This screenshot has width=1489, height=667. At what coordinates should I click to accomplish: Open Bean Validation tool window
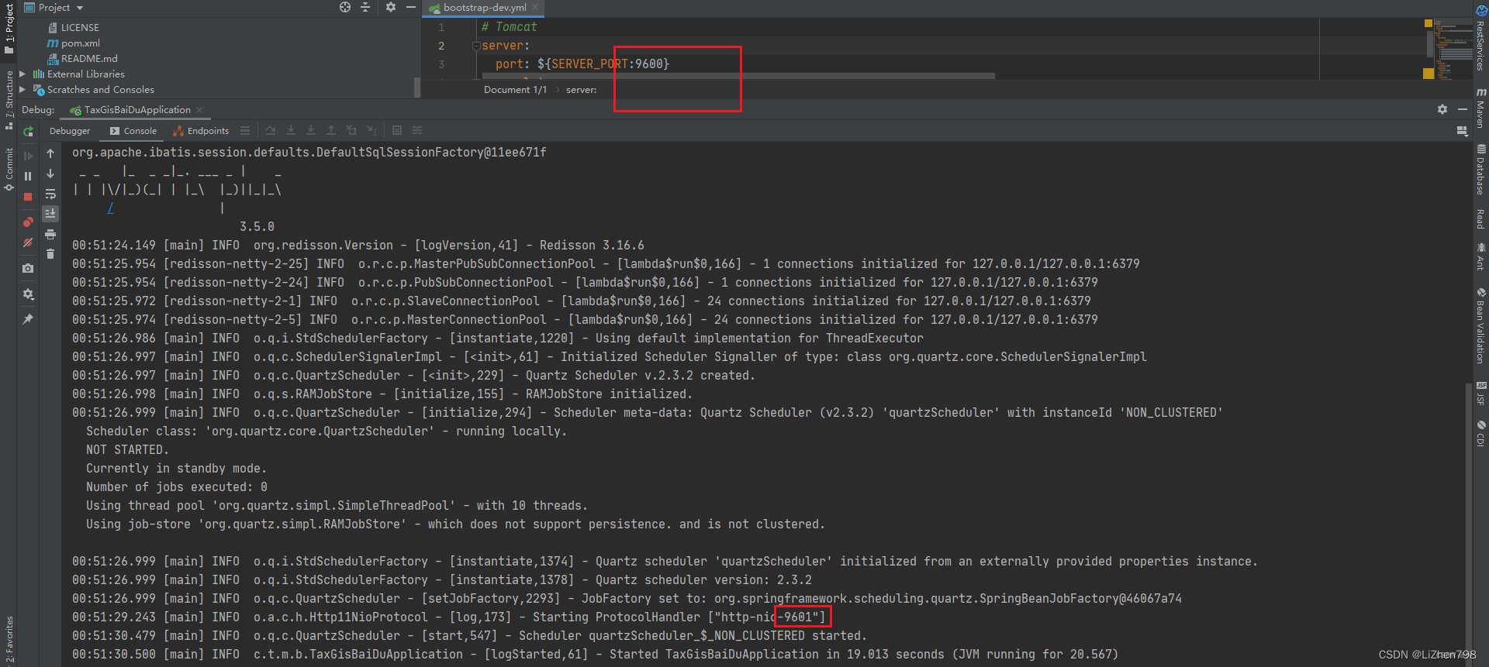[1480, 325]
